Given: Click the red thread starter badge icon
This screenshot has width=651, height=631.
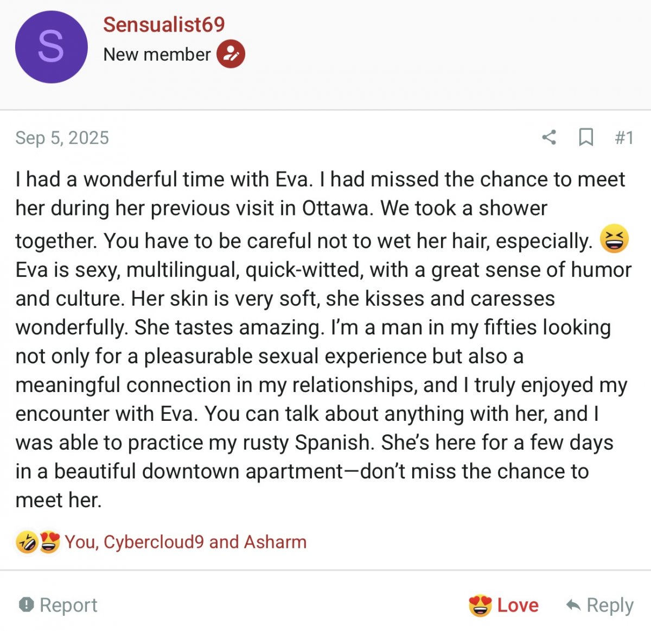Looking at the screenshot, I should coord(231,54).
